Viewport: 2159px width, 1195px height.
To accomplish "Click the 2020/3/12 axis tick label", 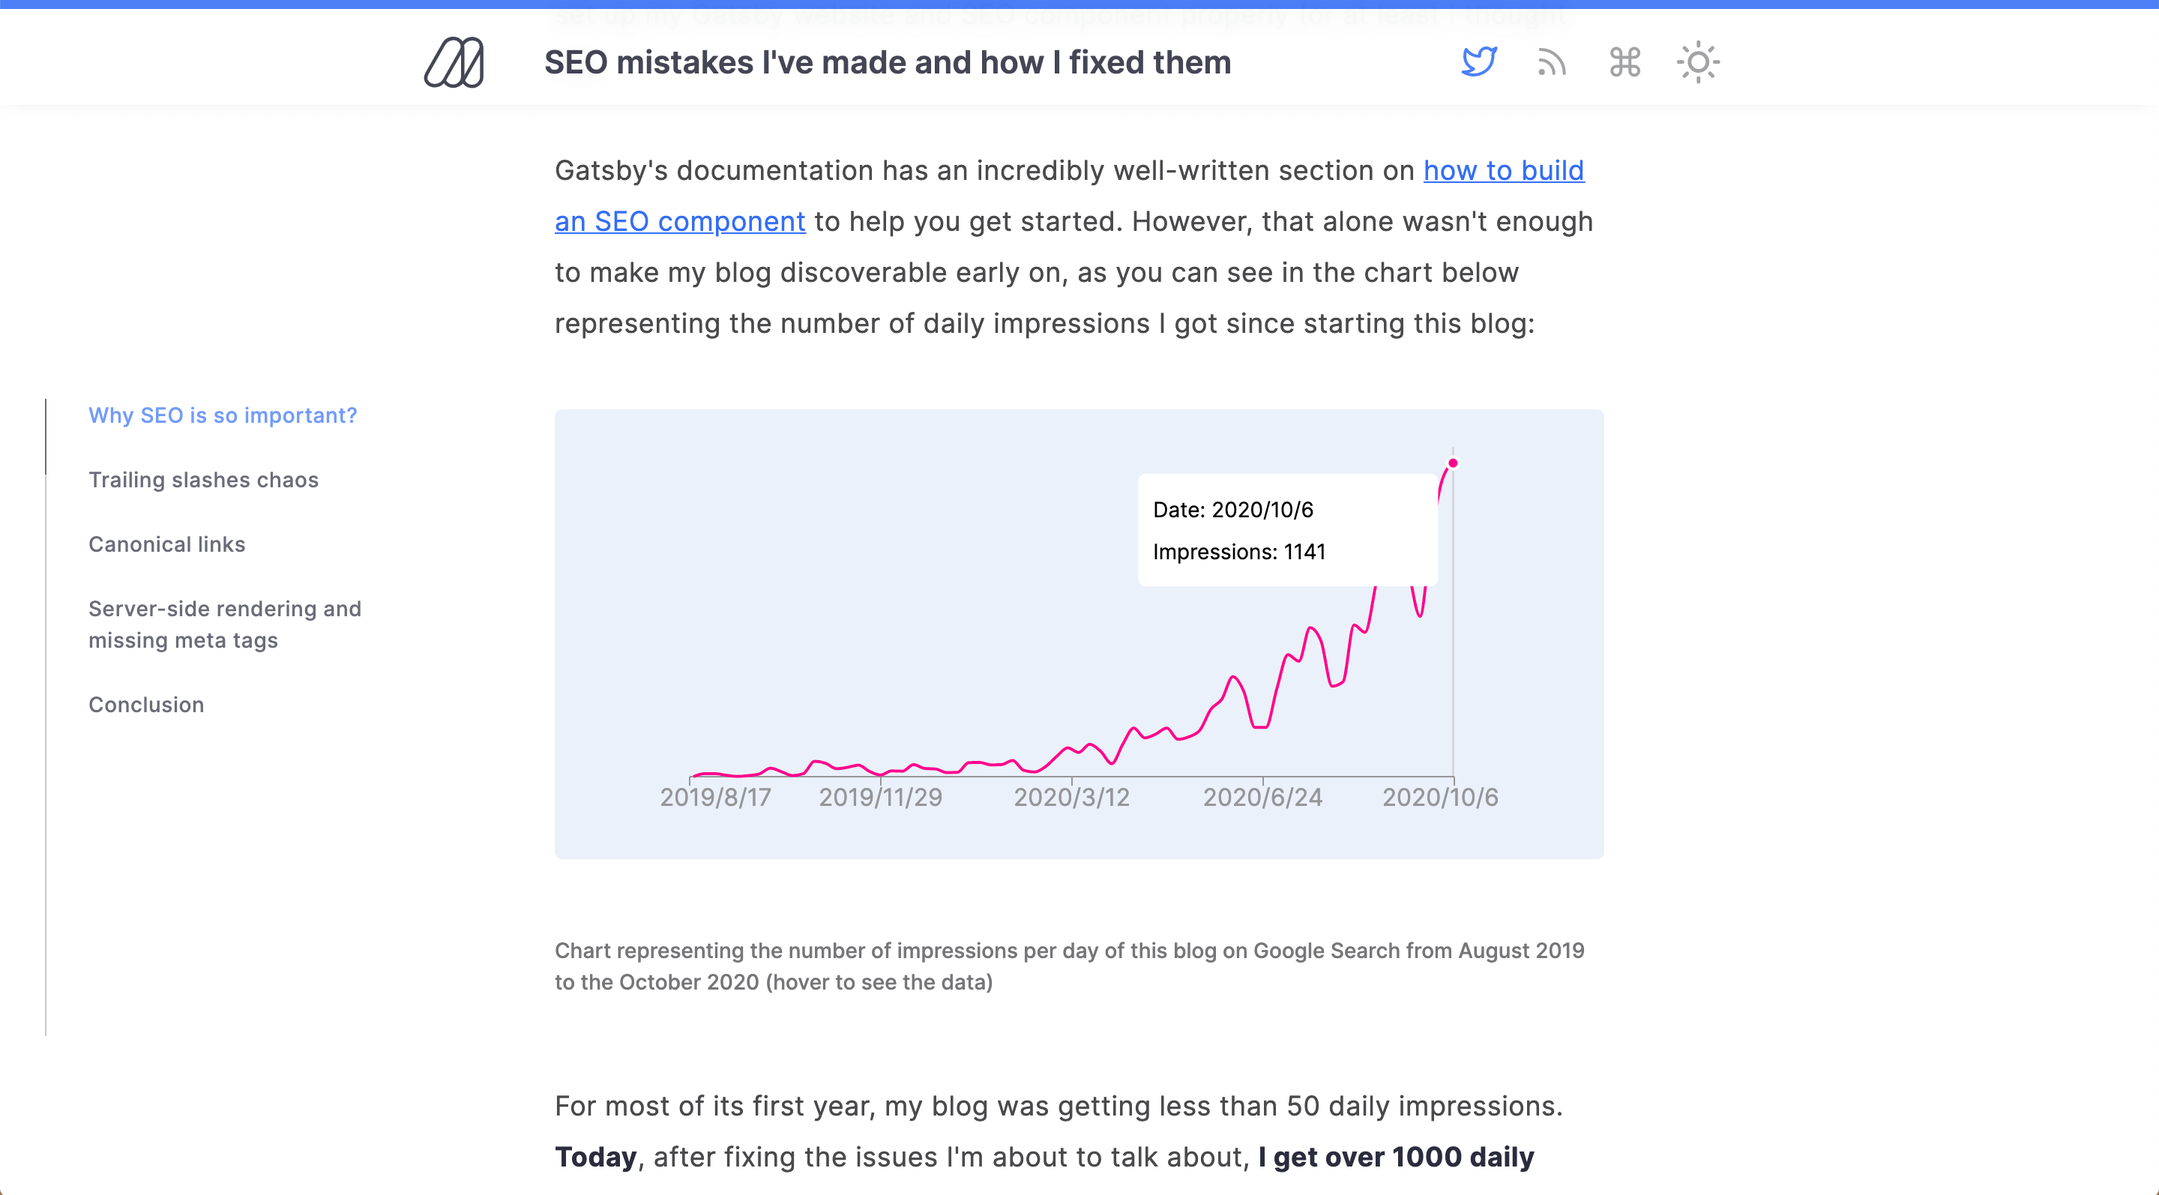I will click(x=1071, y=797).
